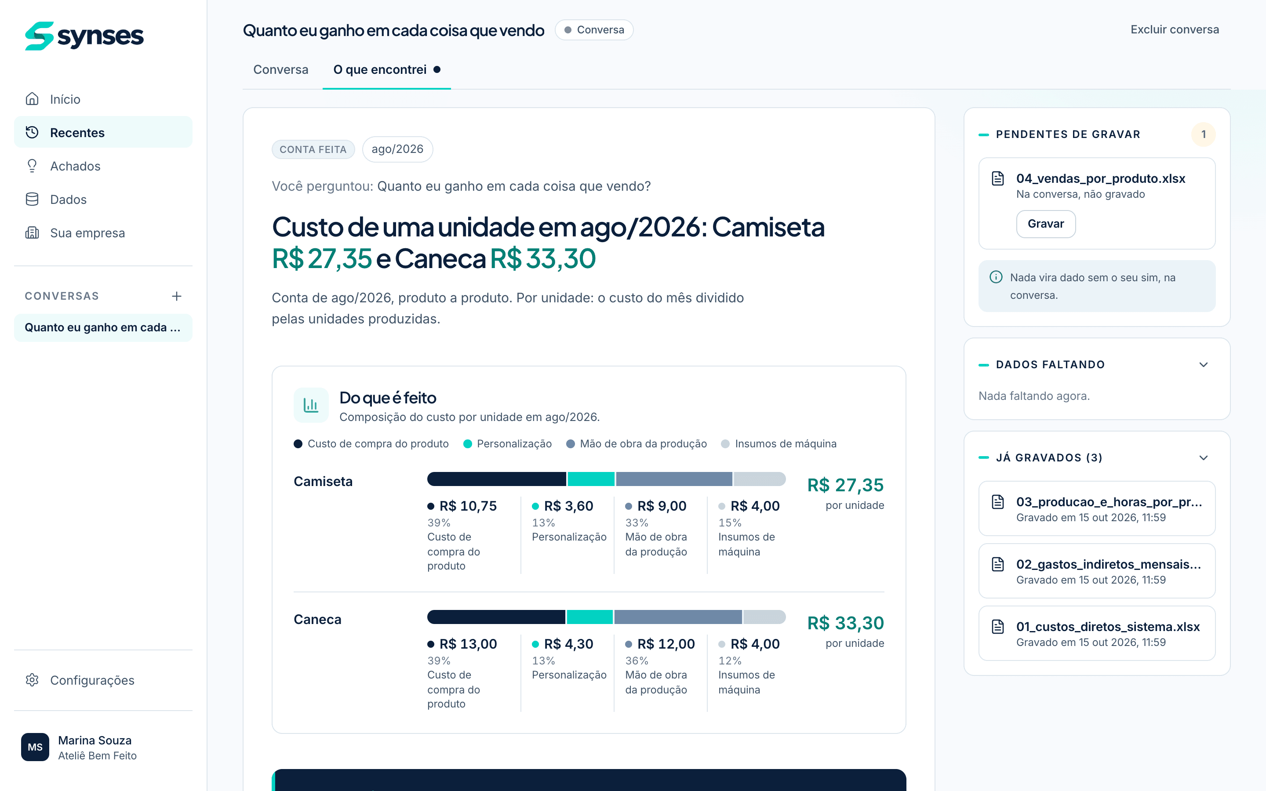Click the Início home icon
Screen dimensions: 1266x791
[x=32, y=99]
